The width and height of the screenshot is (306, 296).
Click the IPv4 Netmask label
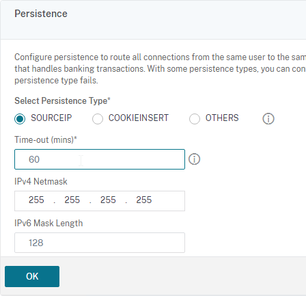tap(41, 182)
